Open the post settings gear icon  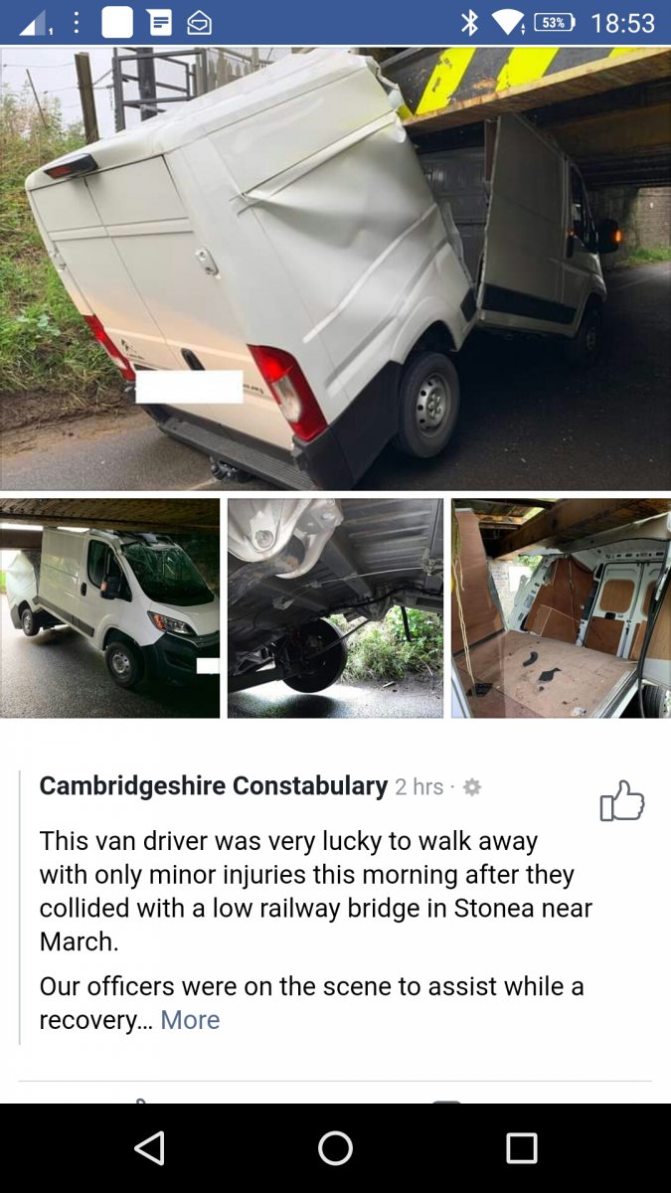472,787
